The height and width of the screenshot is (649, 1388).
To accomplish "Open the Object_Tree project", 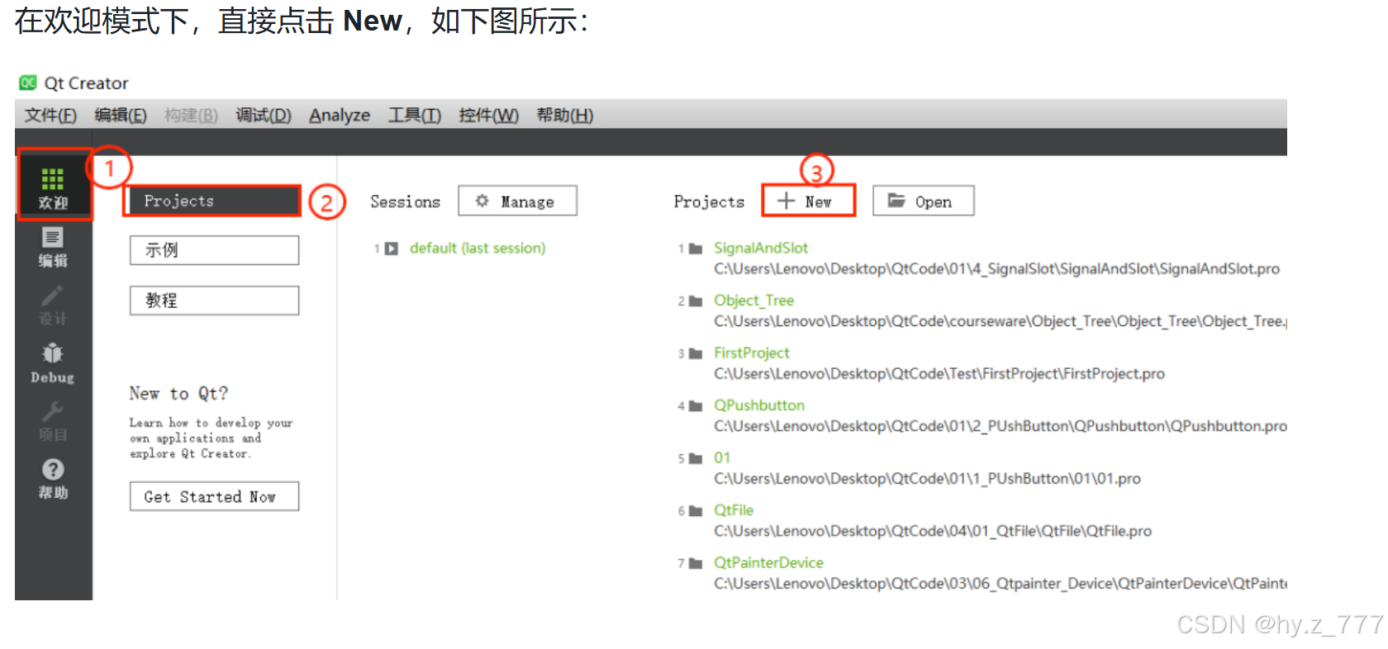I will tap(753, 301).
